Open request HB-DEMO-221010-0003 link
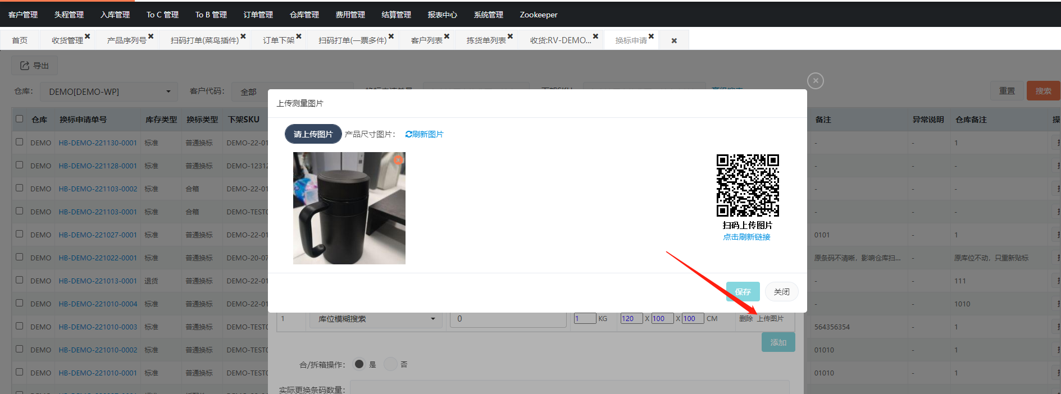The image size is (1061, 394). click(x=98, y=327)
